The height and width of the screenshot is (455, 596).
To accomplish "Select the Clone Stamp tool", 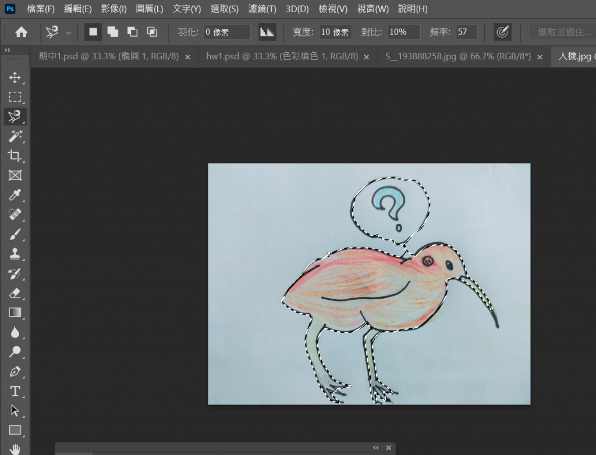I will tap(15, 253).
